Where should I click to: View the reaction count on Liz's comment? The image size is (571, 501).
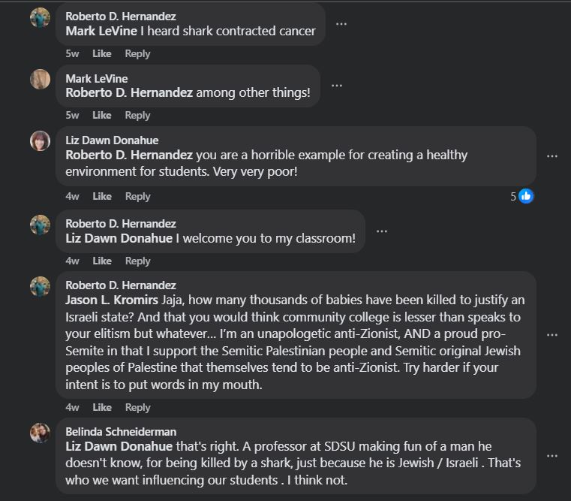point(513,196)
